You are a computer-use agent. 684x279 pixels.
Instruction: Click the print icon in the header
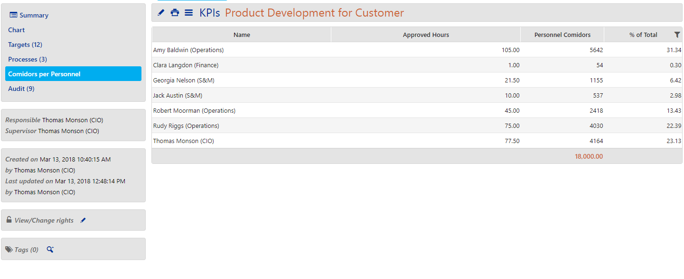point(175,13)
